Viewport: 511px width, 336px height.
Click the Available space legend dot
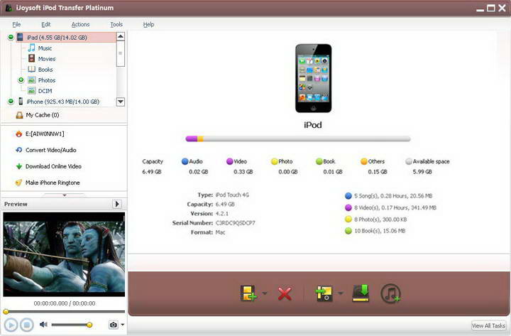(x=409, y=161)
